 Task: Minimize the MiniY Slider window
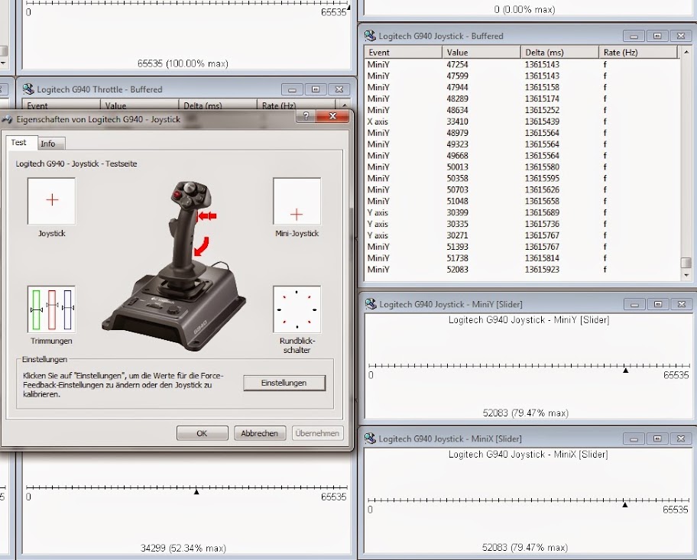pos(635,304)
